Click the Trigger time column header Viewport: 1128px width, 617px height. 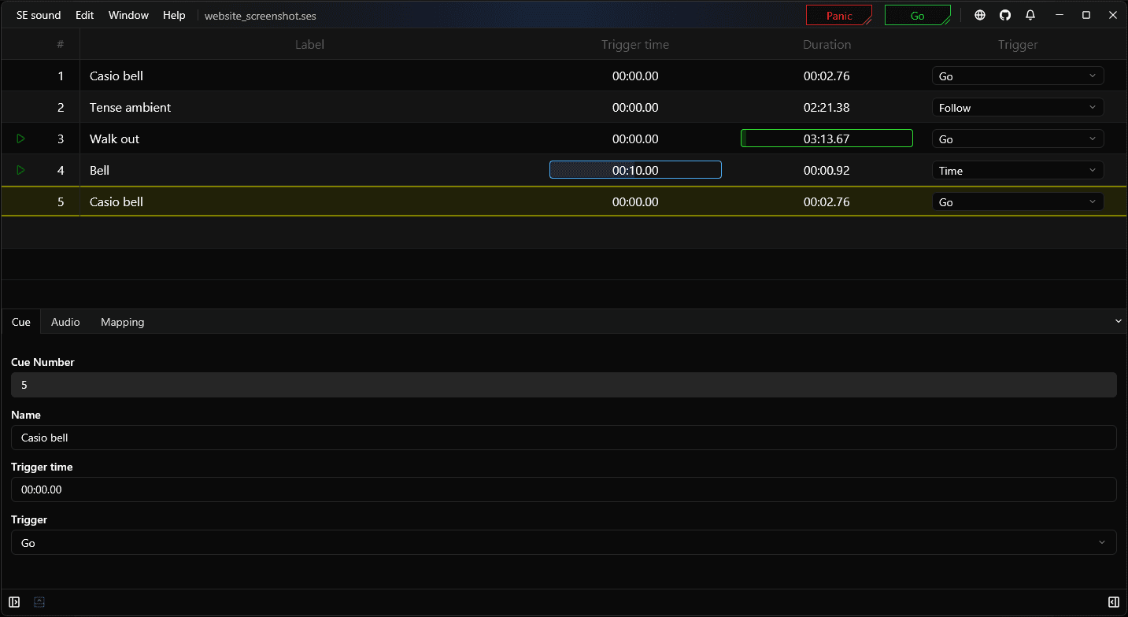[635, 45]
